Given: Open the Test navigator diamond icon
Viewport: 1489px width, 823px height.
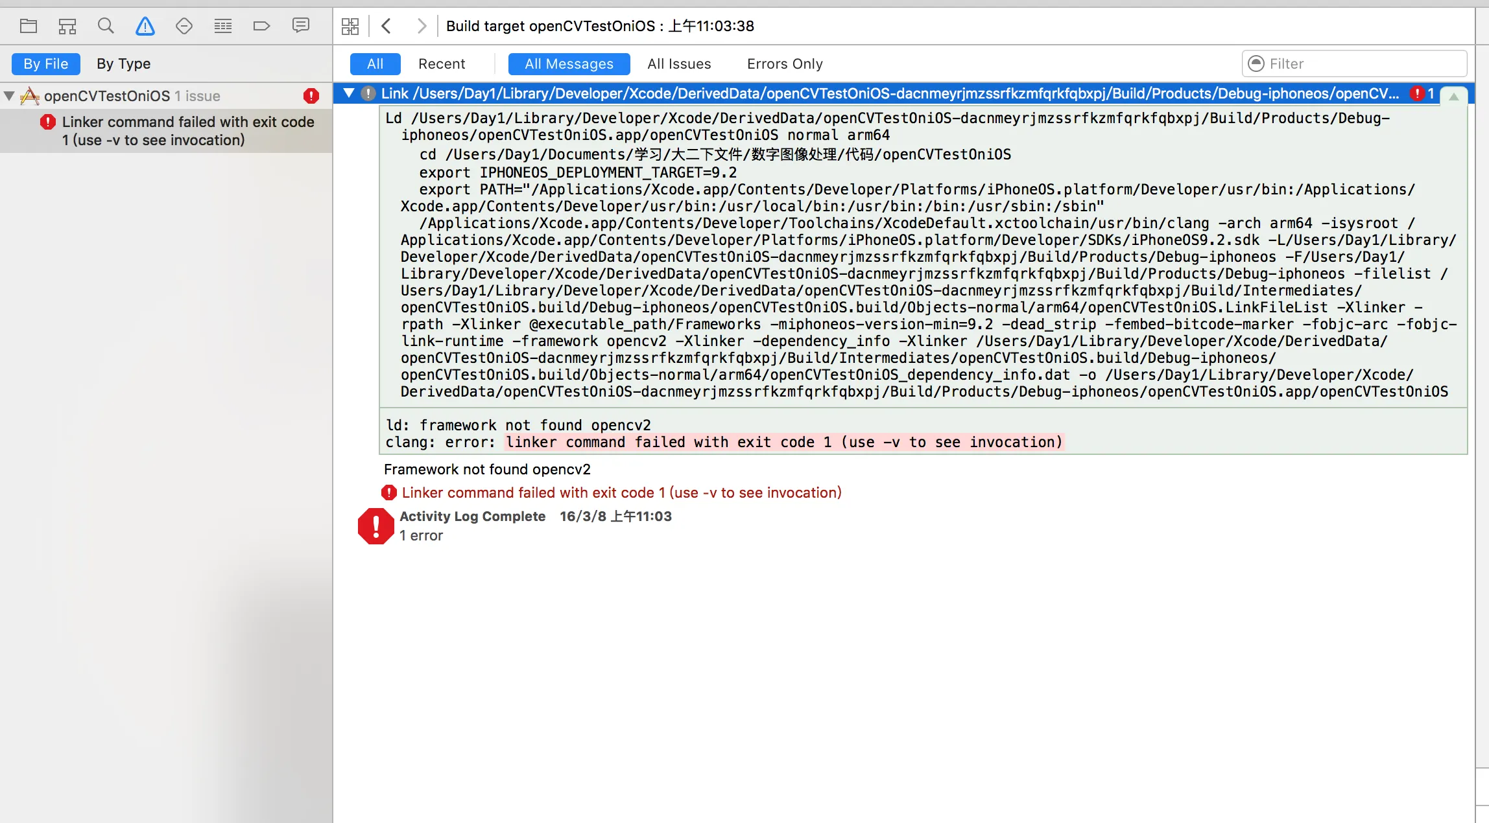Looking at the screenshot, I should [x=184, y=26].
